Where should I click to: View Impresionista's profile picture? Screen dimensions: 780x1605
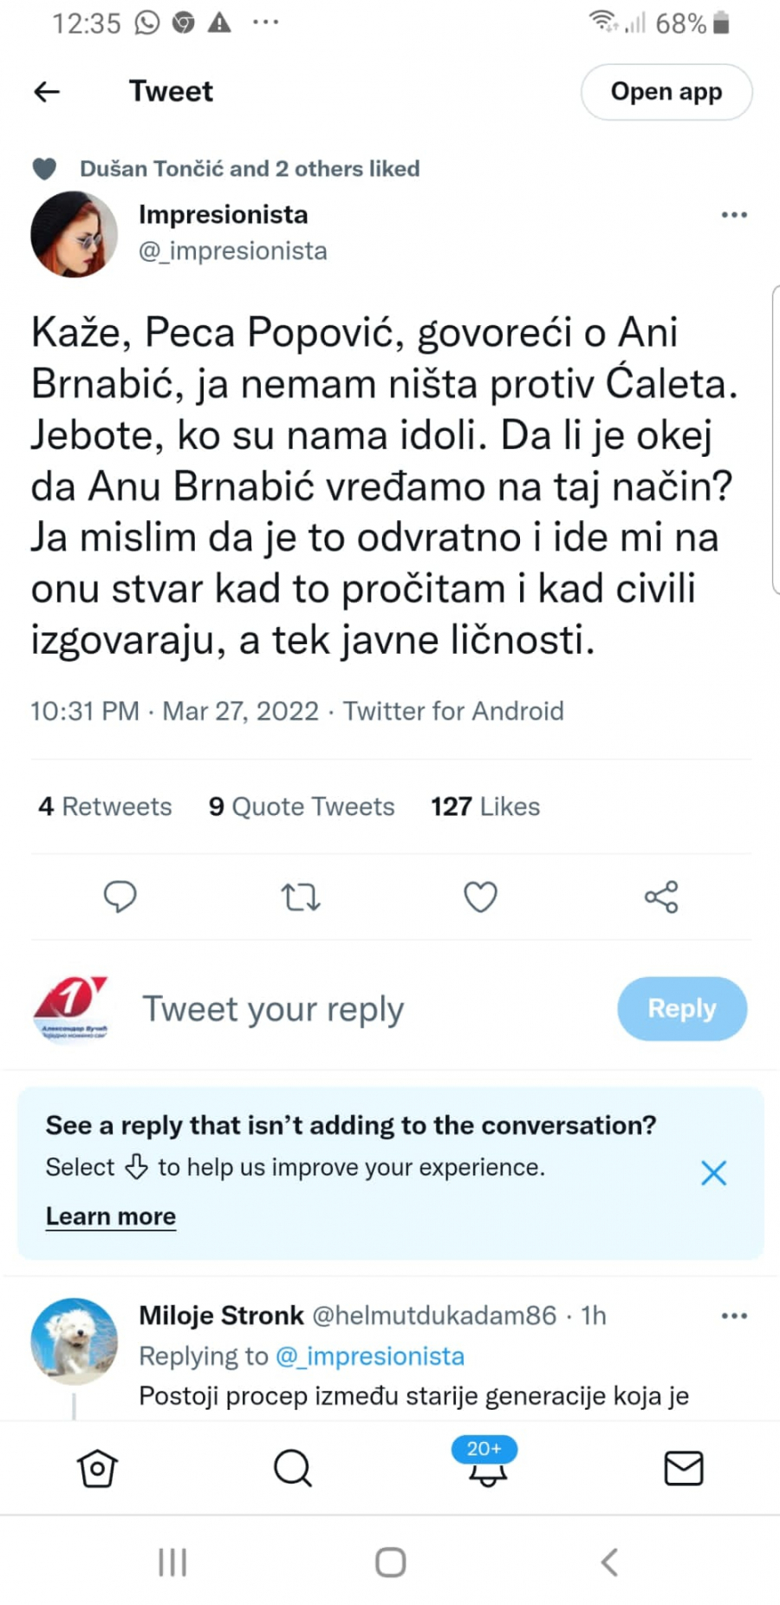(74, 234)
